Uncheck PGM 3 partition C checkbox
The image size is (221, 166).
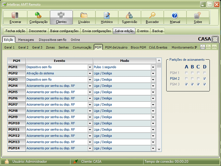pyautogui.click(x=198, y=84)
